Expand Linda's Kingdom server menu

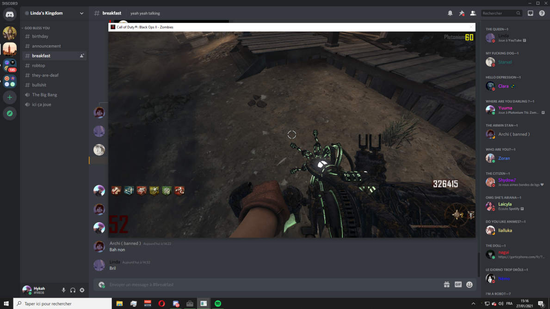click(x=81, y=13)
